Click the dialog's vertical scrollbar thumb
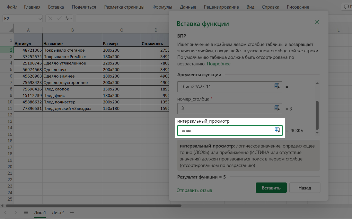Image resolution: width=352 pixels, height=219 pixels. tap(317, 115)
